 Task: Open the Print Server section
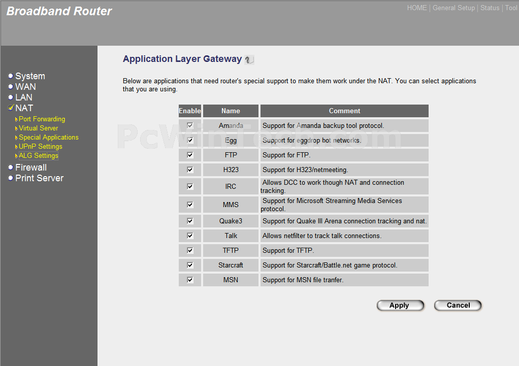(x=40, y=178)
